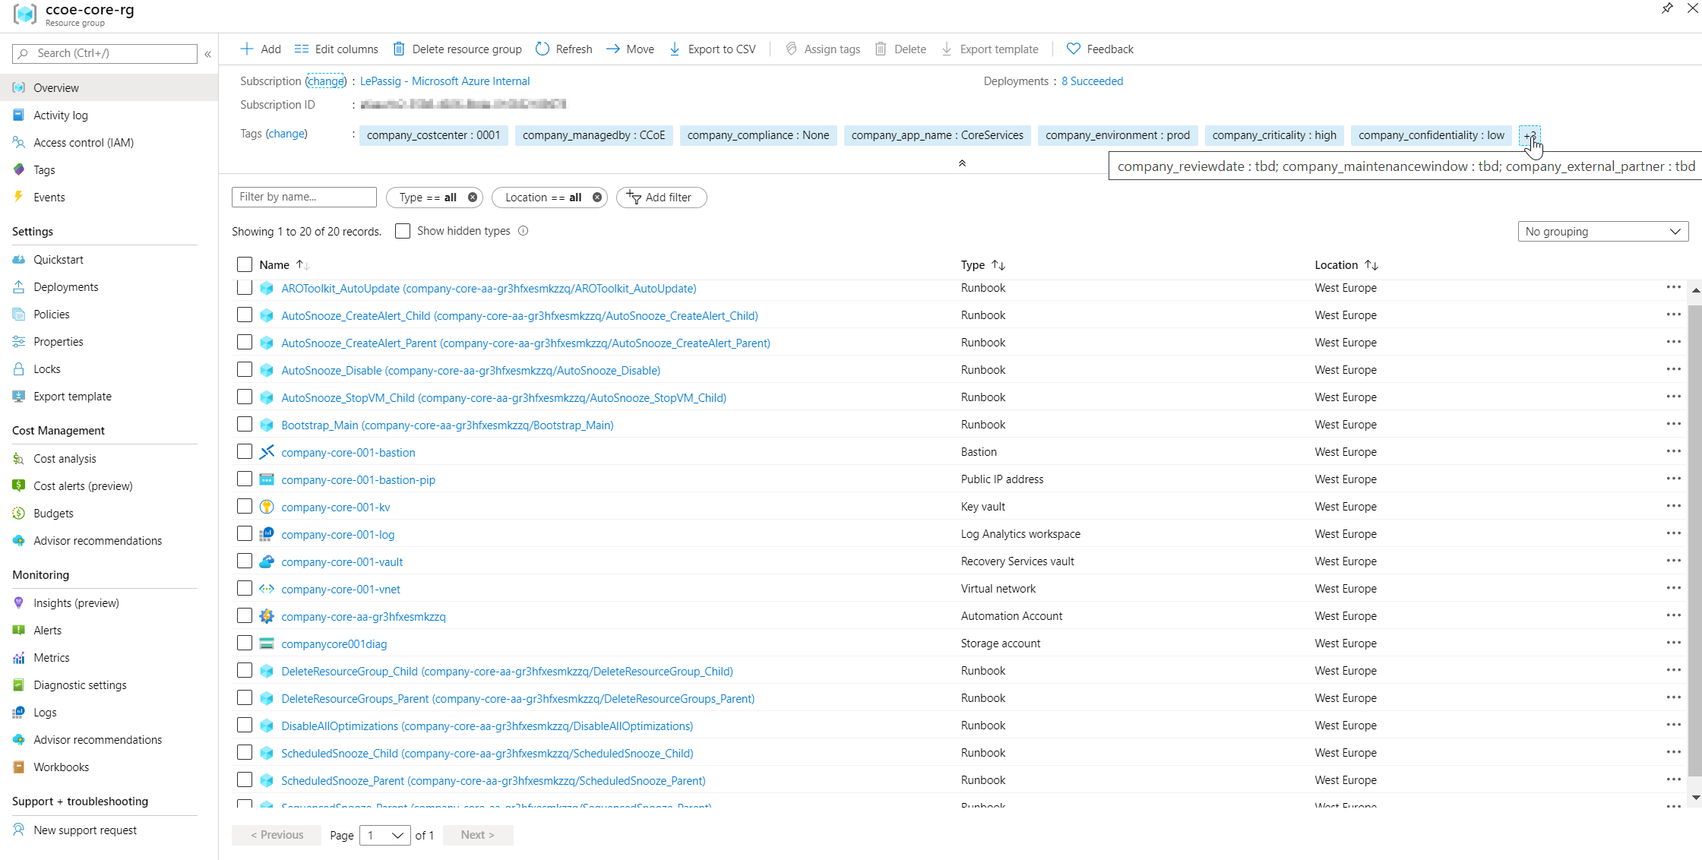Collapse the essentials section using the up chevron
The width and height of the screenshot is (1702, 860).
click(962, 163)
